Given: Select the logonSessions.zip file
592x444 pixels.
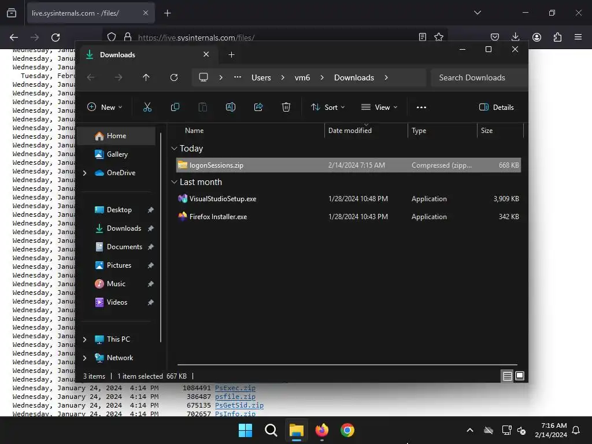Looking at the screenshot, I should pyautogui.click(x=349, y=165).
